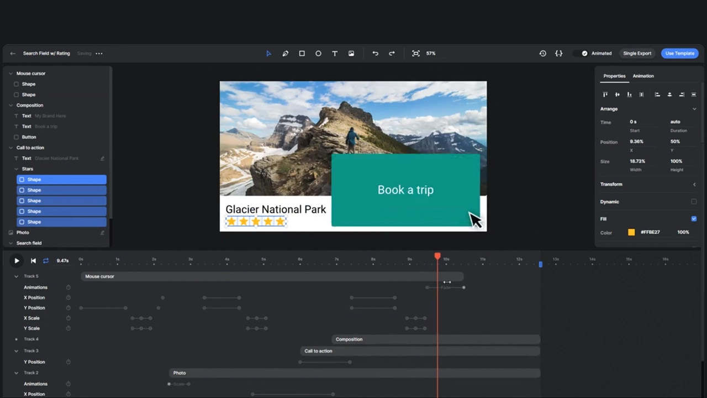Viewport: 707px width, 398px height.
Task: Open the three-dot more options menu
Action: pyautogui.click(x=99, y=54)
